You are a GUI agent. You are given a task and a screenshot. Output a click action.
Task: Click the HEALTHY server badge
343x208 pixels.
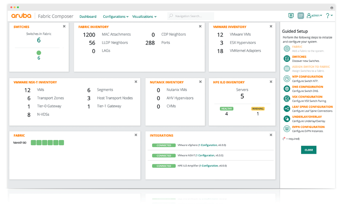pyautogui.click(x=226, y=109)
